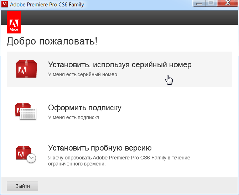Click the "Добро пожаловать!" heading
This screenshot has width=239, height=195.
pyautogui.click(x=52, y=41)
